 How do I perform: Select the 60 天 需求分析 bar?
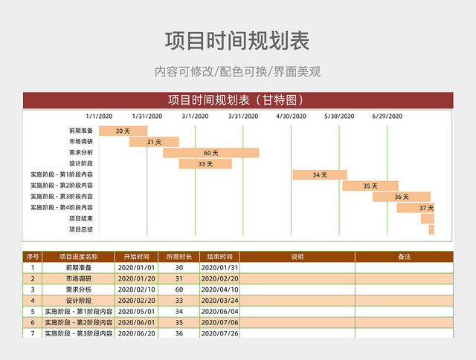211,153
